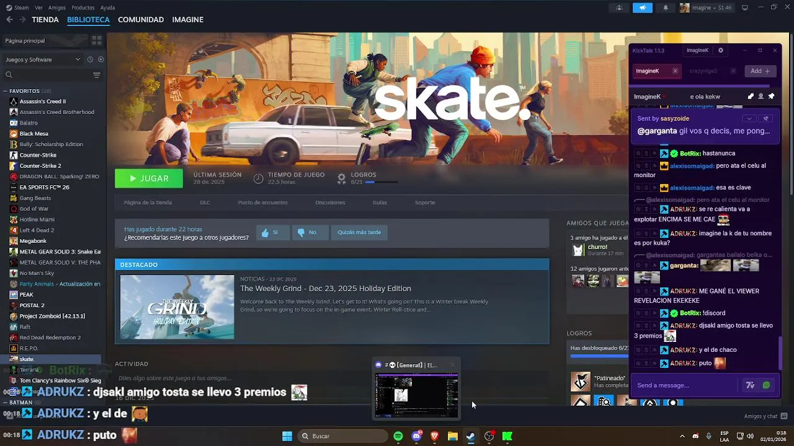Open chatters user icon in KickTalk header
The width and height of the screenshot is (794, 446).
point(761,96)
